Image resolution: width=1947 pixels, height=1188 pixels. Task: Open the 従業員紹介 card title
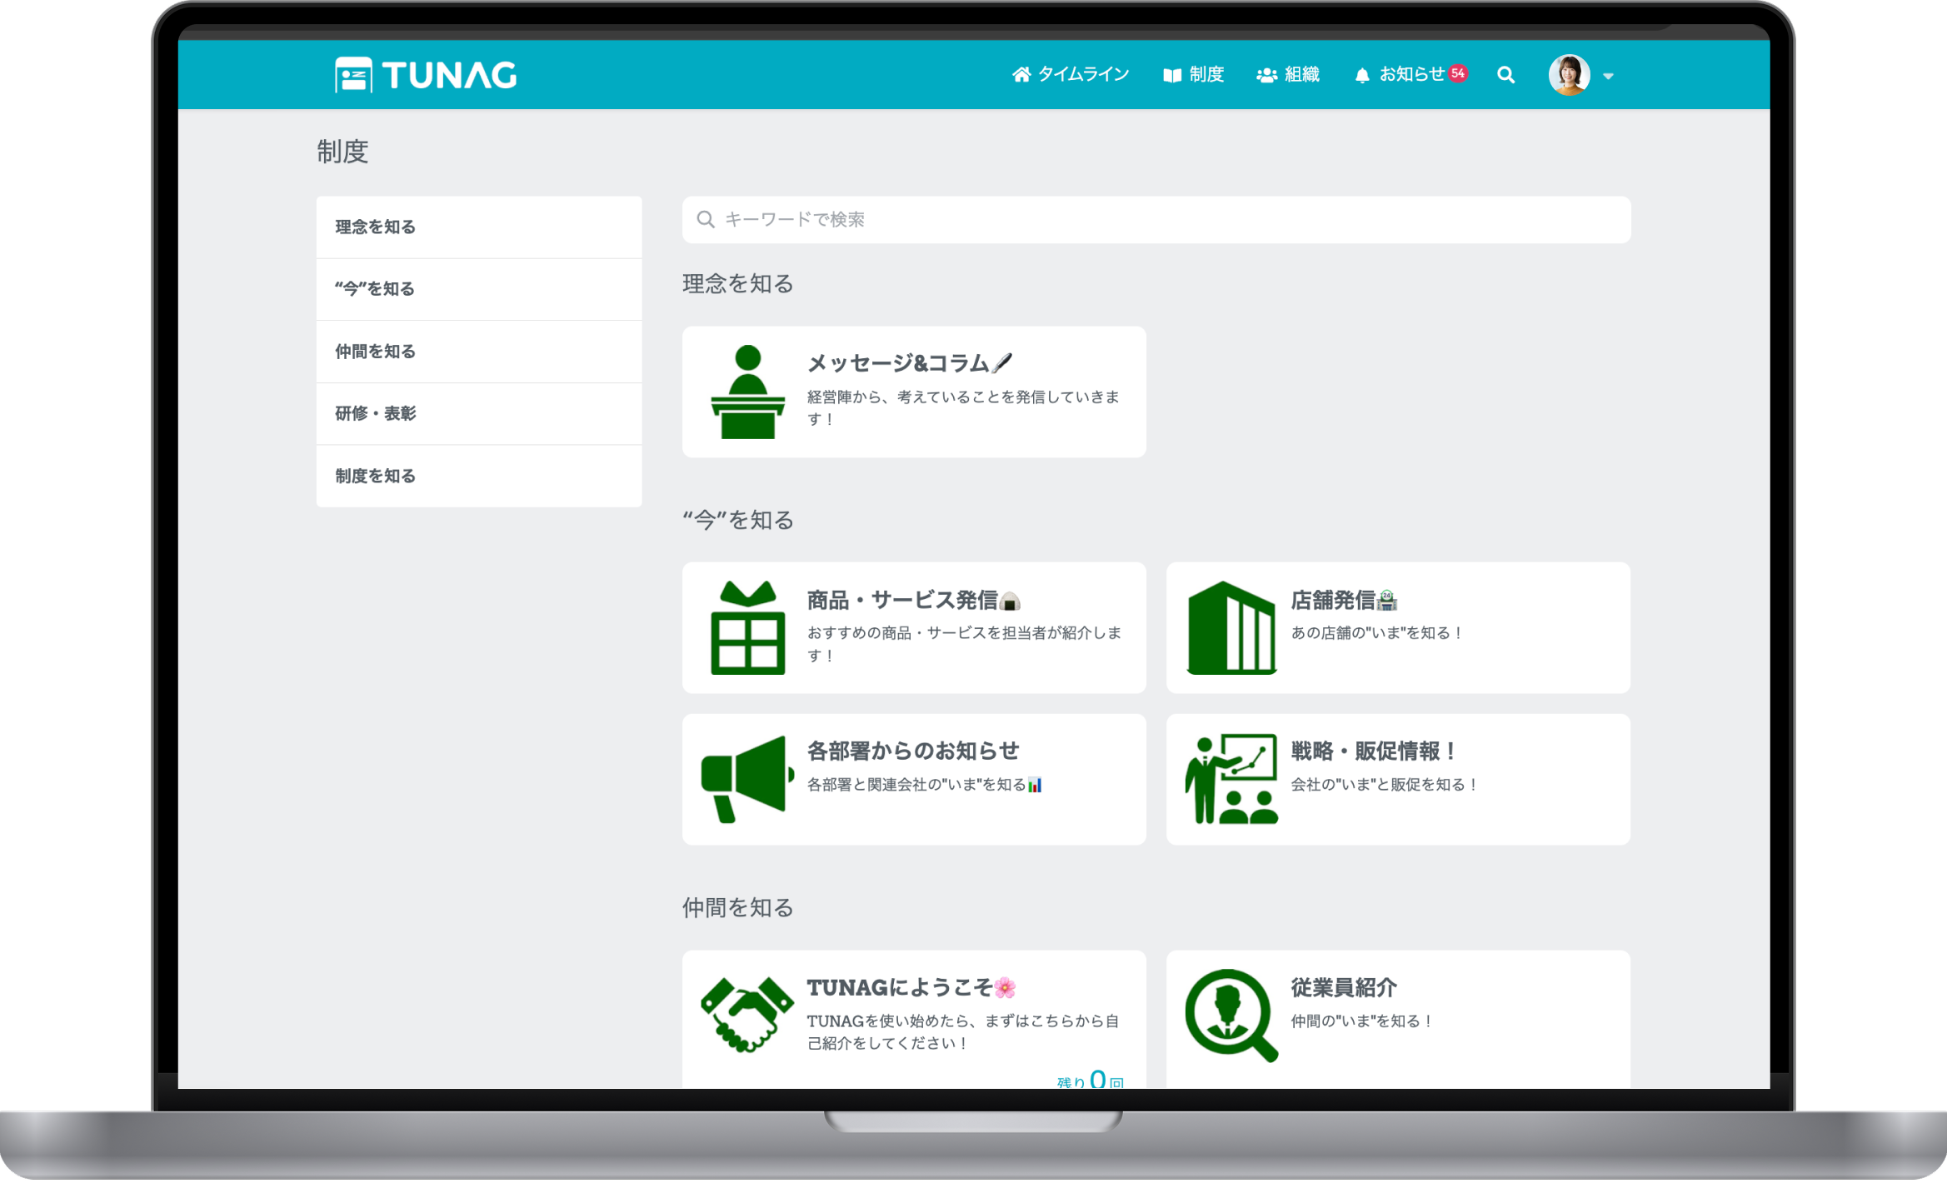click(x=1344, y=988)
